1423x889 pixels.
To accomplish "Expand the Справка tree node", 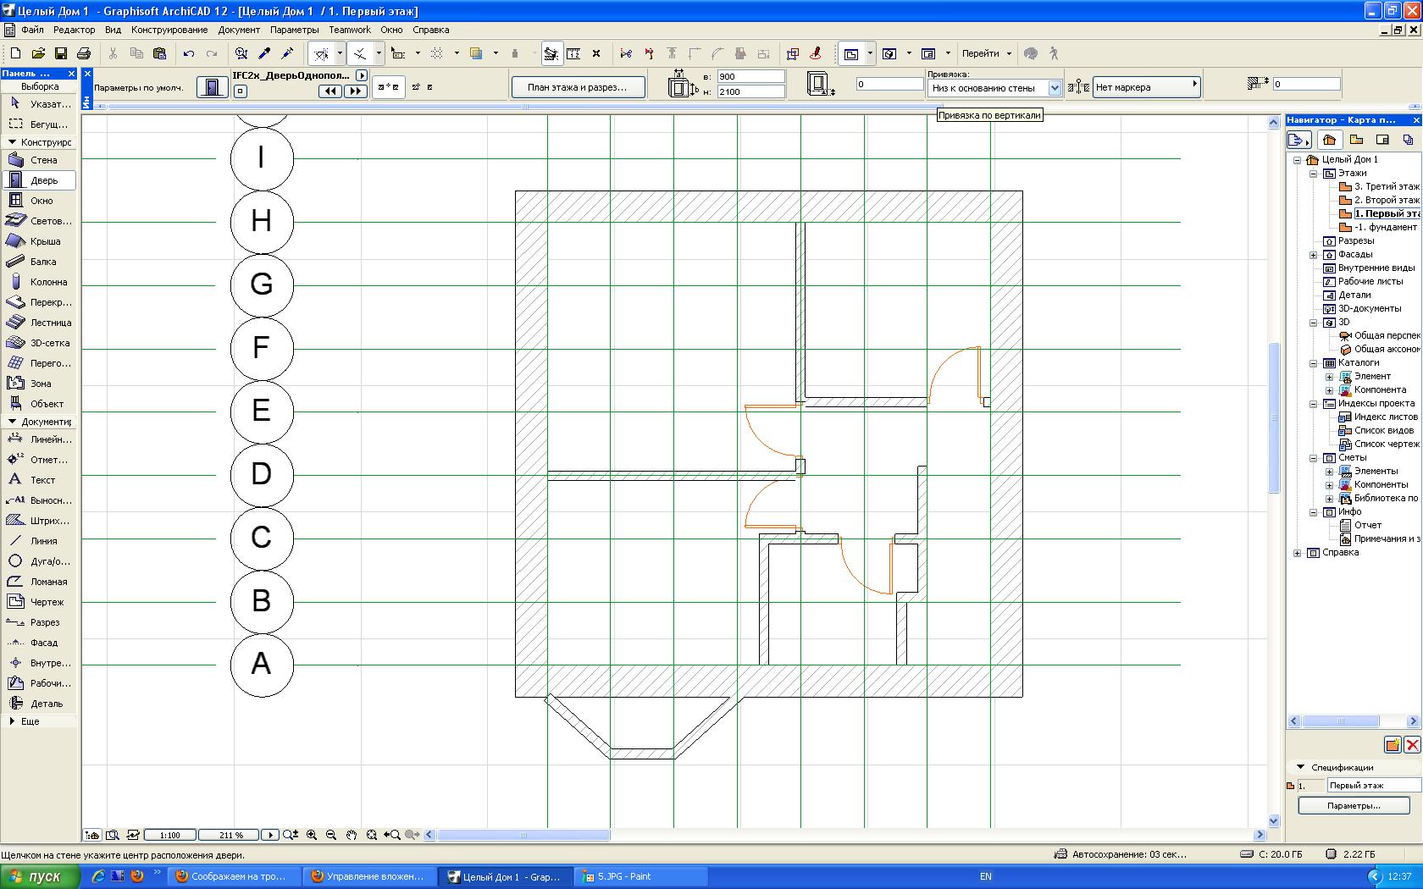I will [x=1298, y=553].
